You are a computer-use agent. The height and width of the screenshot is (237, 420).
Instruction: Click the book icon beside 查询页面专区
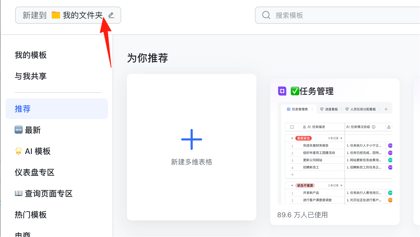click(x=19, y=193)
